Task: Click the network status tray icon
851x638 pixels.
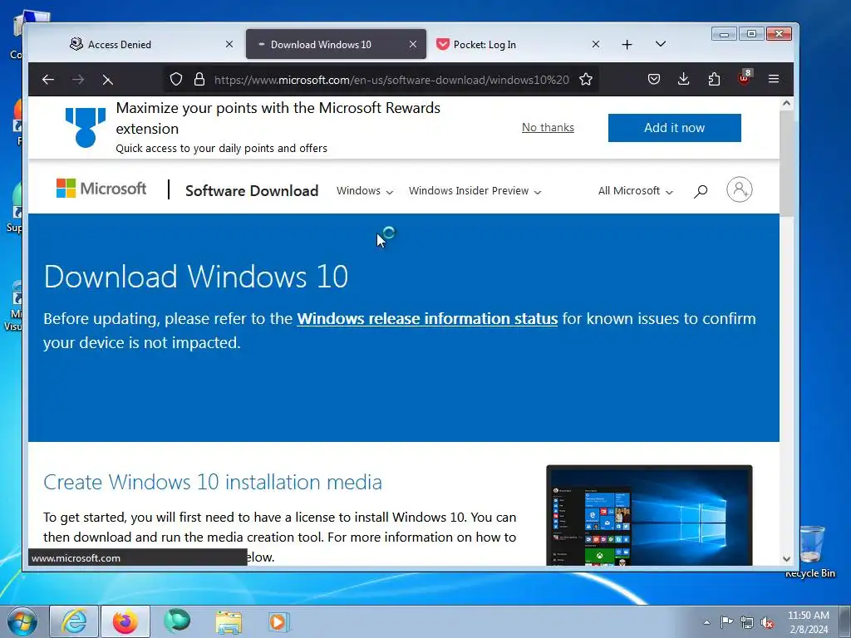Action: [x=747, y=622]
